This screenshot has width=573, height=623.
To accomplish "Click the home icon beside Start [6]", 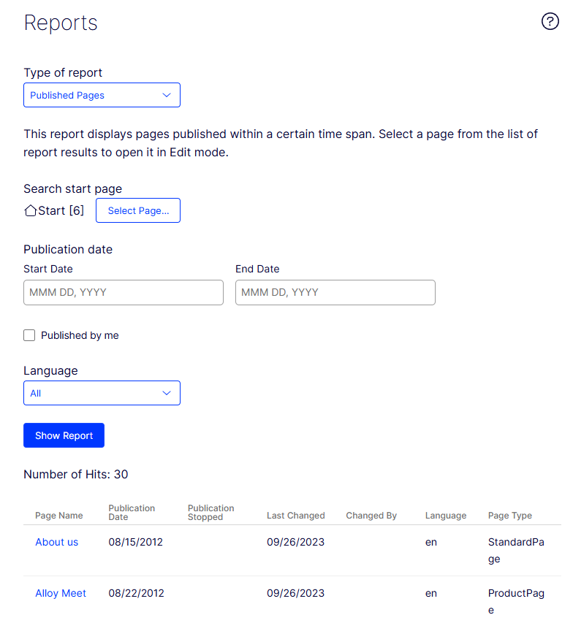I will 30,210.
